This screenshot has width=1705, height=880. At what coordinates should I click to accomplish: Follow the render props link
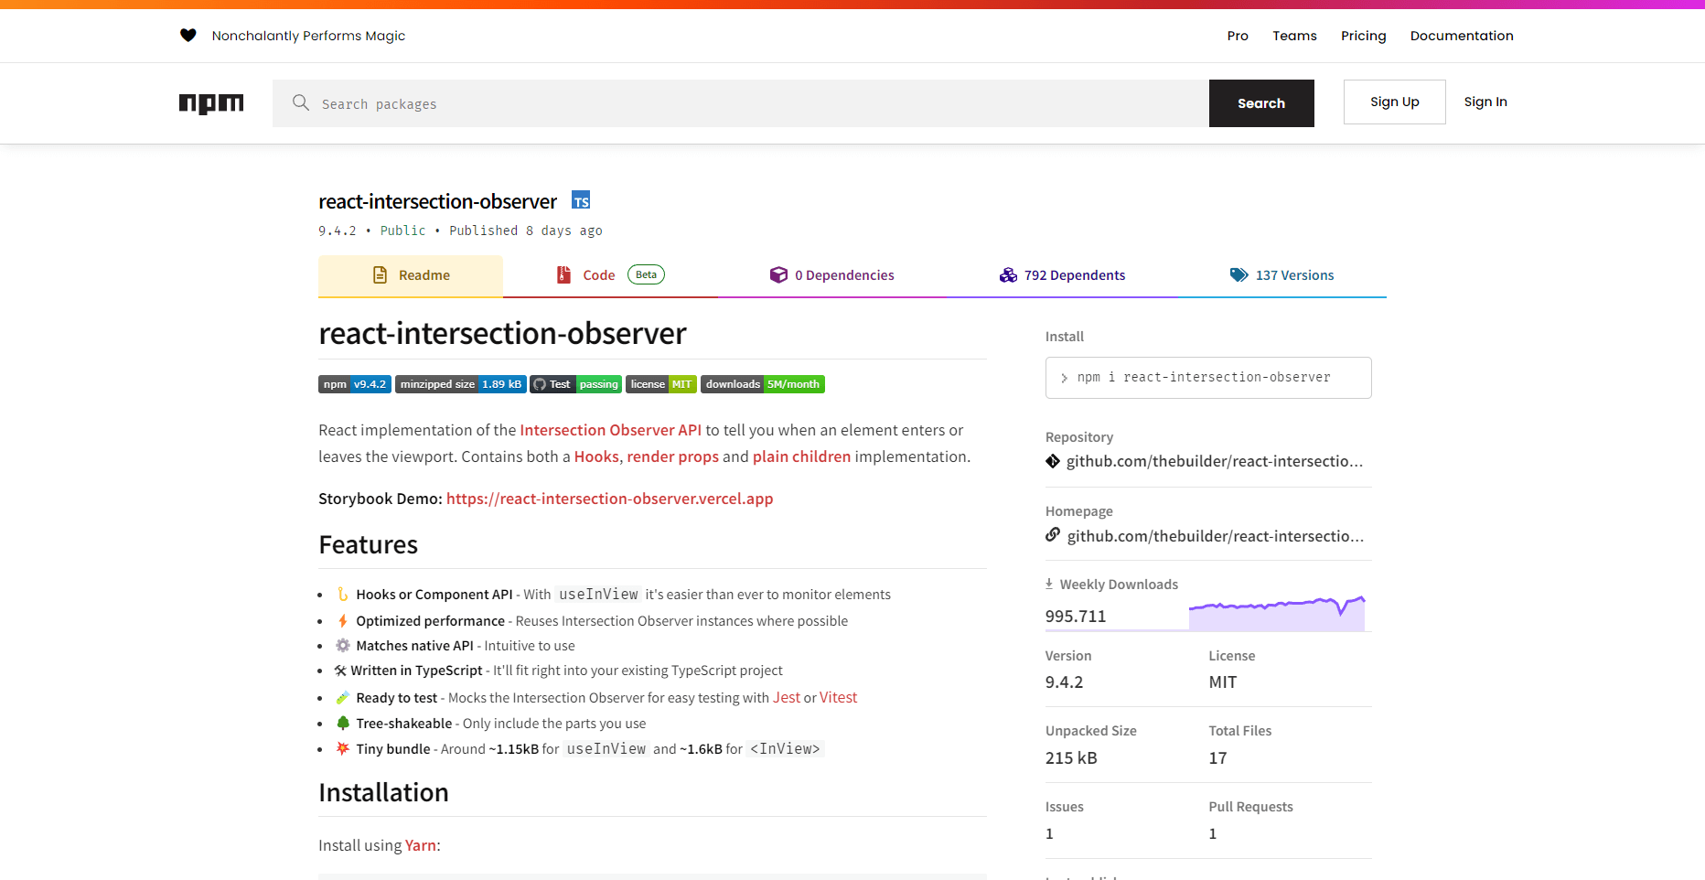pyautogui.click(x=672, y=456)
